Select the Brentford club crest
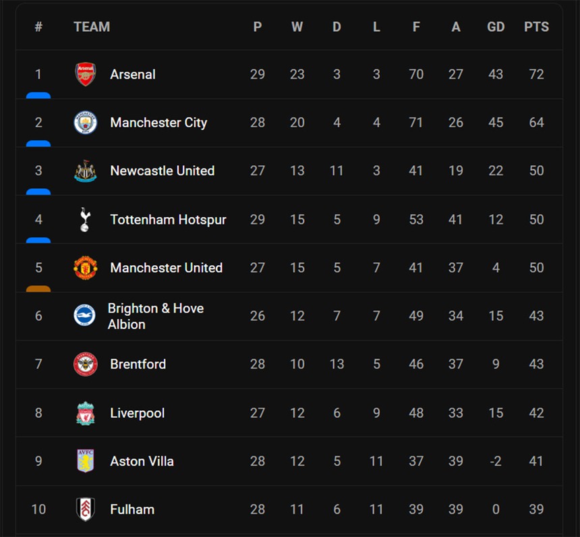This screenshot has height=537, width=580. (86, 364)
